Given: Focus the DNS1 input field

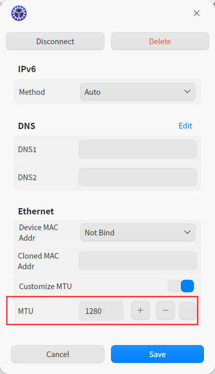Looking at the screenshot, I should (x=138, y=149).
